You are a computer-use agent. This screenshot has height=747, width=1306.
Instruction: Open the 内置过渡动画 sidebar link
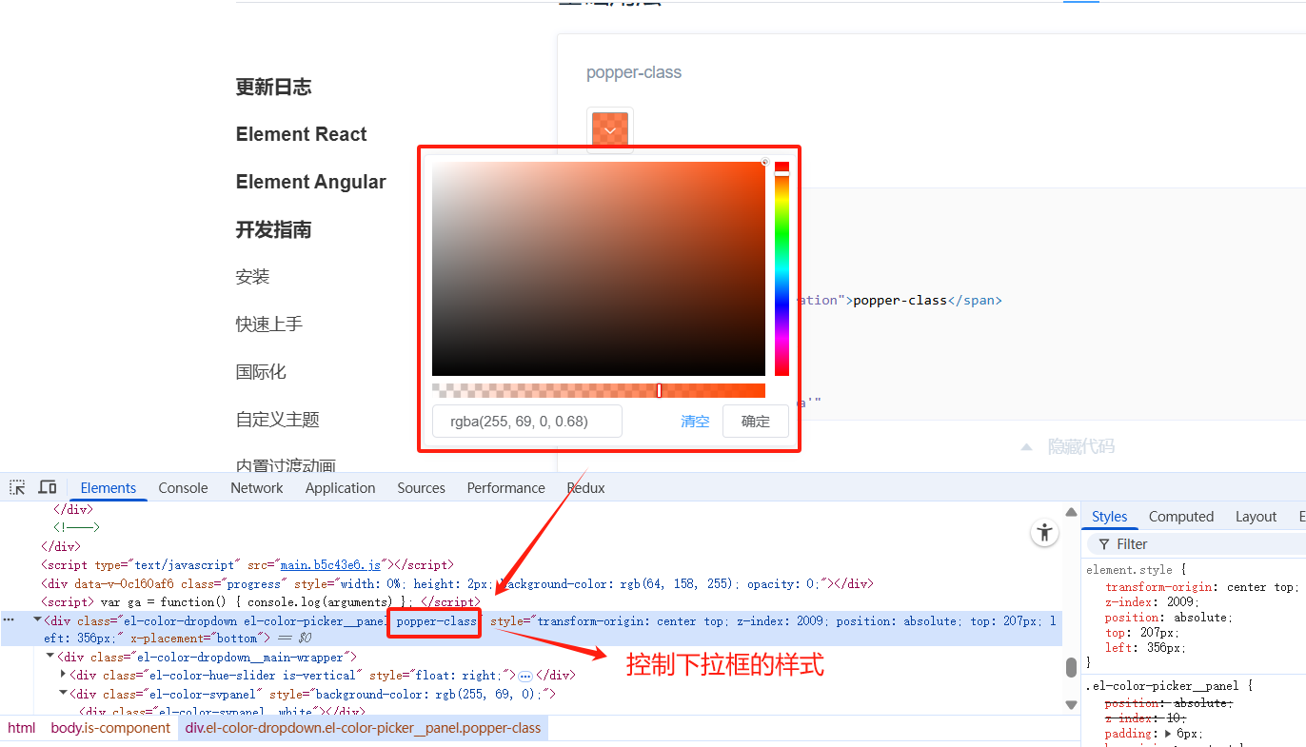(x=286, y=465)
